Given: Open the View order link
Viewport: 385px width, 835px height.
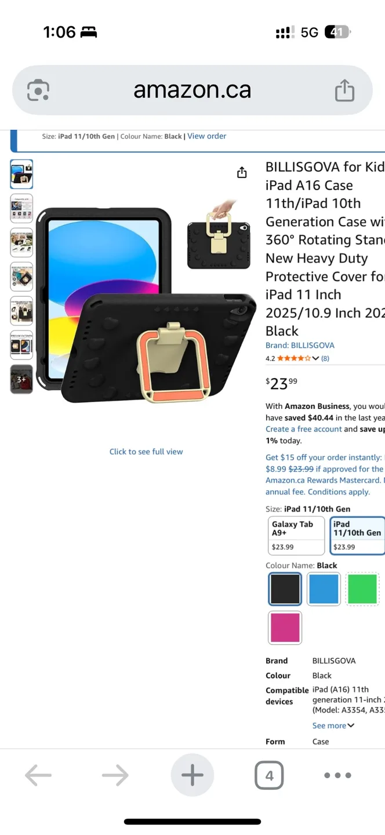Looking at the screenshot, I should pos(207,136).
